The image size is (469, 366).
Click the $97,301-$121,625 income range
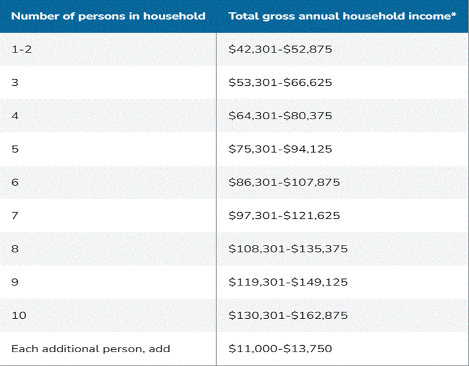[x=284, y=215]
